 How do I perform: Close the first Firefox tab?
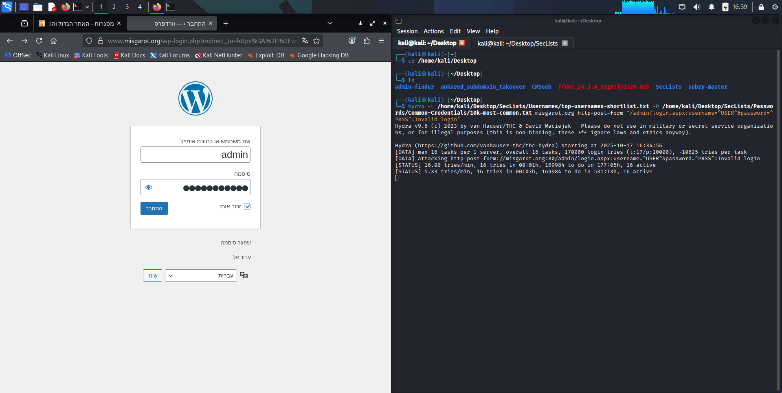(119, 24)
